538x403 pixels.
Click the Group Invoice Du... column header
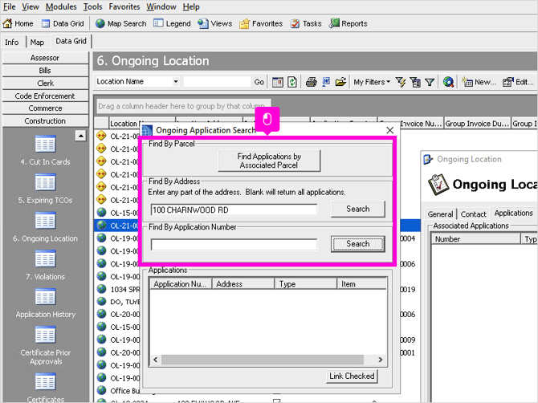(x=477, y=124)
